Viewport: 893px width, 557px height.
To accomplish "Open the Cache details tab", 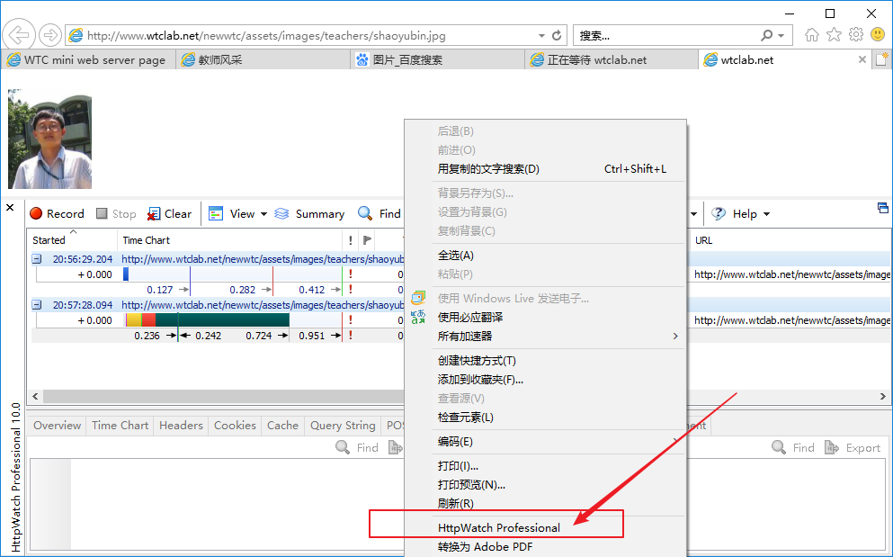I will (282, 426).
